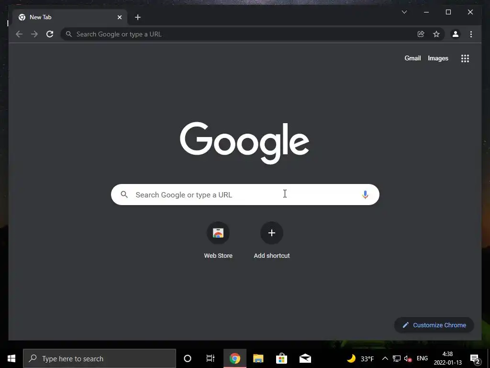This screenshot has width=490, height=368.
Task: Open a new tab with the plus button
Action: pos(138,17)
